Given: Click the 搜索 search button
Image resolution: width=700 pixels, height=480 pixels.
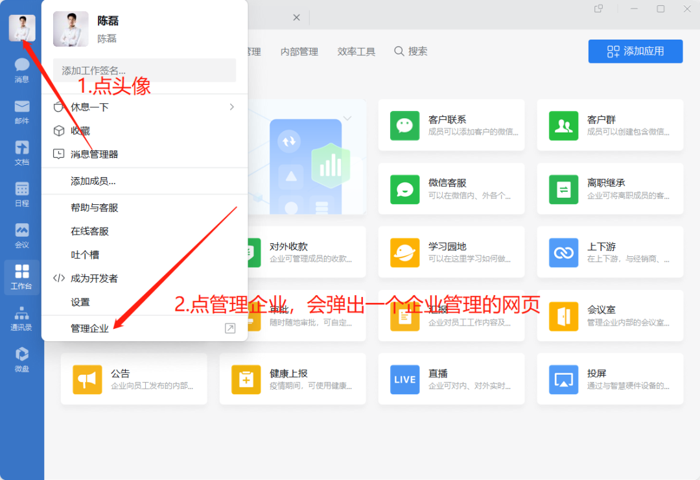Looking at the screenshot, I should 411,51.
